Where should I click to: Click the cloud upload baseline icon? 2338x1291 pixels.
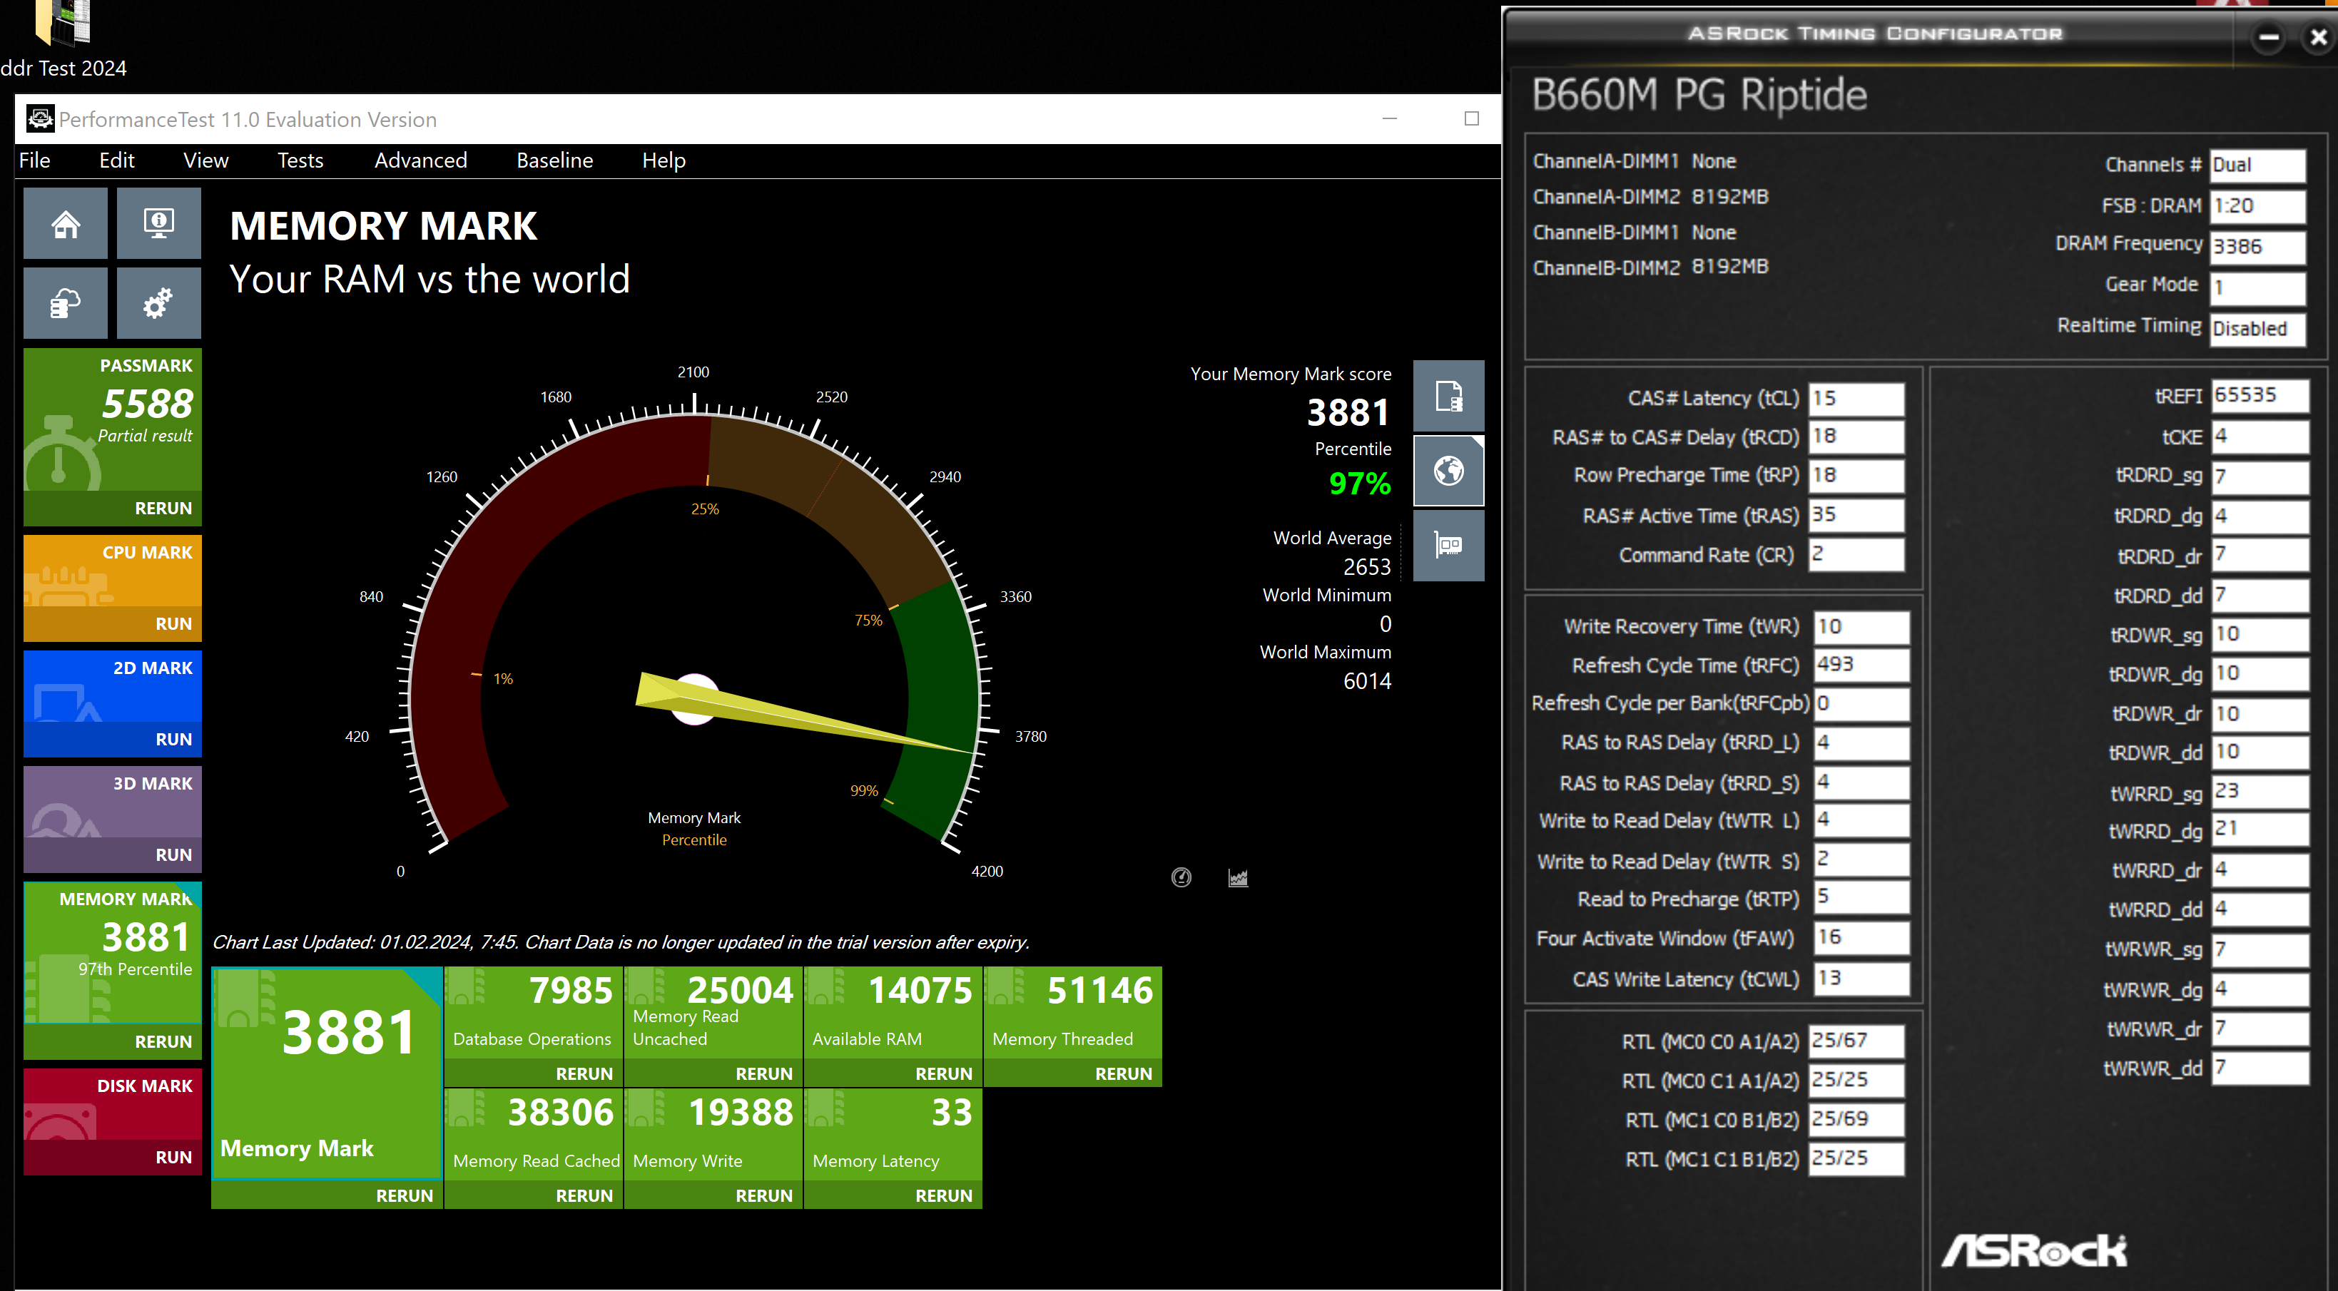[x=66, y=303]
